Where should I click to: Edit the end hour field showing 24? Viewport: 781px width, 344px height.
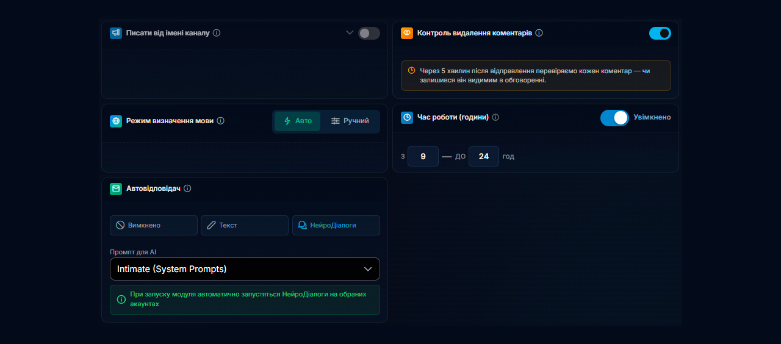tap(484, 156)
